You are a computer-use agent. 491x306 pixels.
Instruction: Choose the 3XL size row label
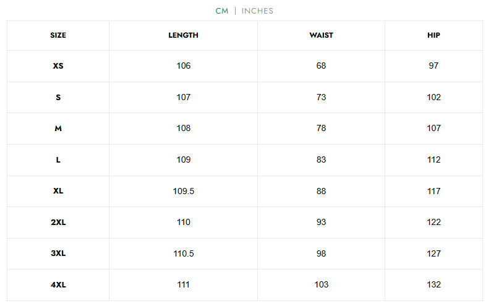58,253
